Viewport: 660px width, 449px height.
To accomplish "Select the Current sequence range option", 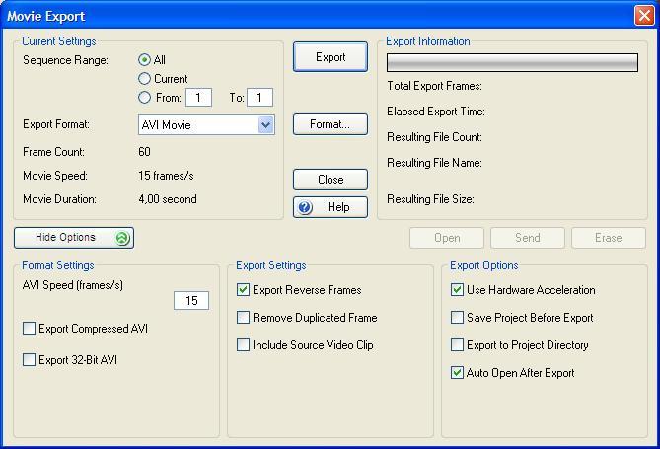I will (x=144, y=78).
